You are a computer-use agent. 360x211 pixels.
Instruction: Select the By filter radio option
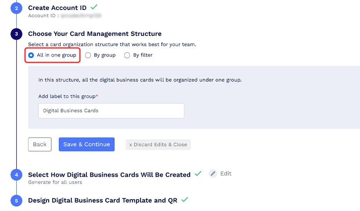pos(127,55)
